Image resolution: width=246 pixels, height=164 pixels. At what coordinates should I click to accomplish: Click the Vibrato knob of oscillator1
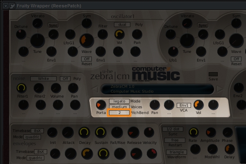pos(37,23)
